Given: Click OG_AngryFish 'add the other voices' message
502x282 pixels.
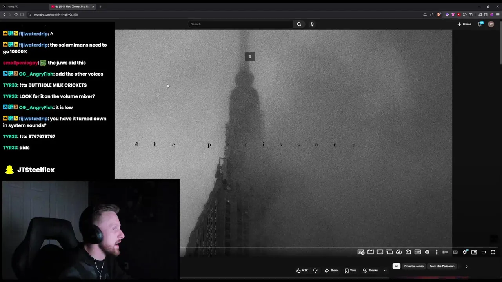Looking at the screenshot, I should (x=53, y=74).
